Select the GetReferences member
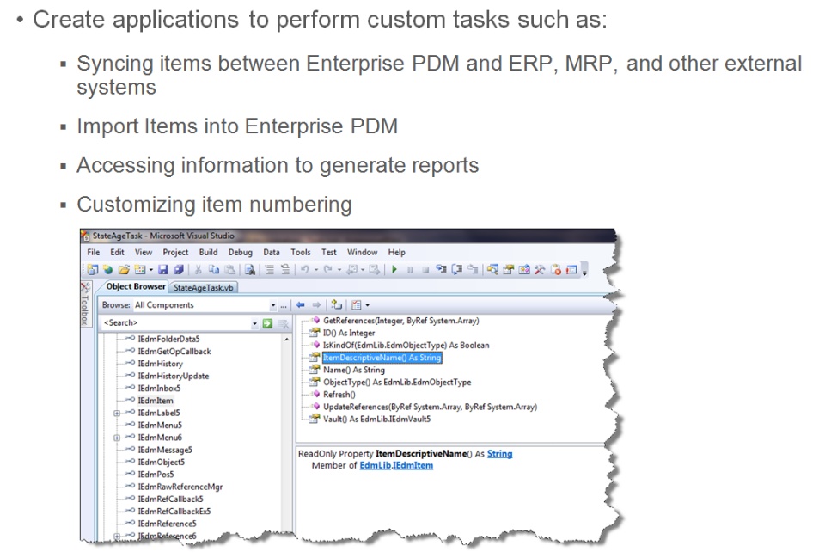 coord(401,321)
